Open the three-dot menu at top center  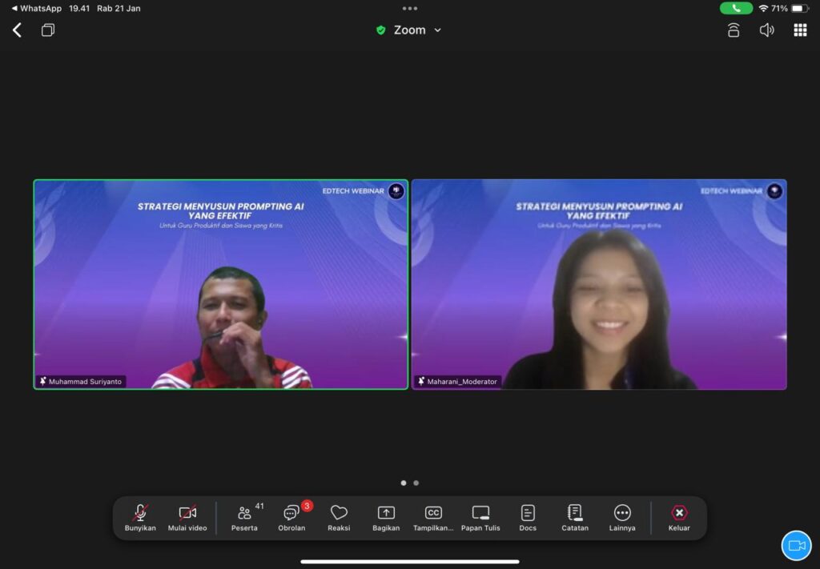tap(411, 8)
